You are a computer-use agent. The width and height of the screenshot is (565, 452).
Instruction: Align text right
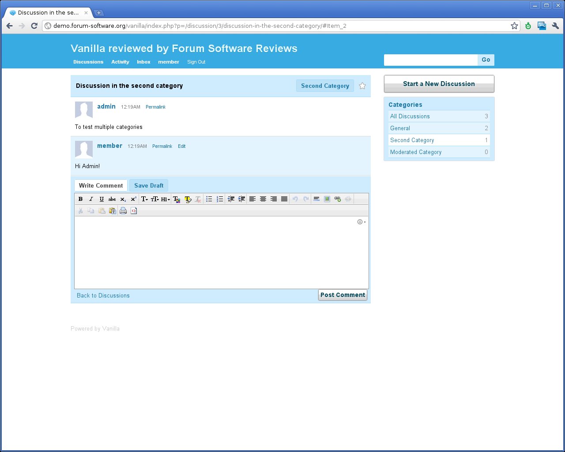point(274,199)
